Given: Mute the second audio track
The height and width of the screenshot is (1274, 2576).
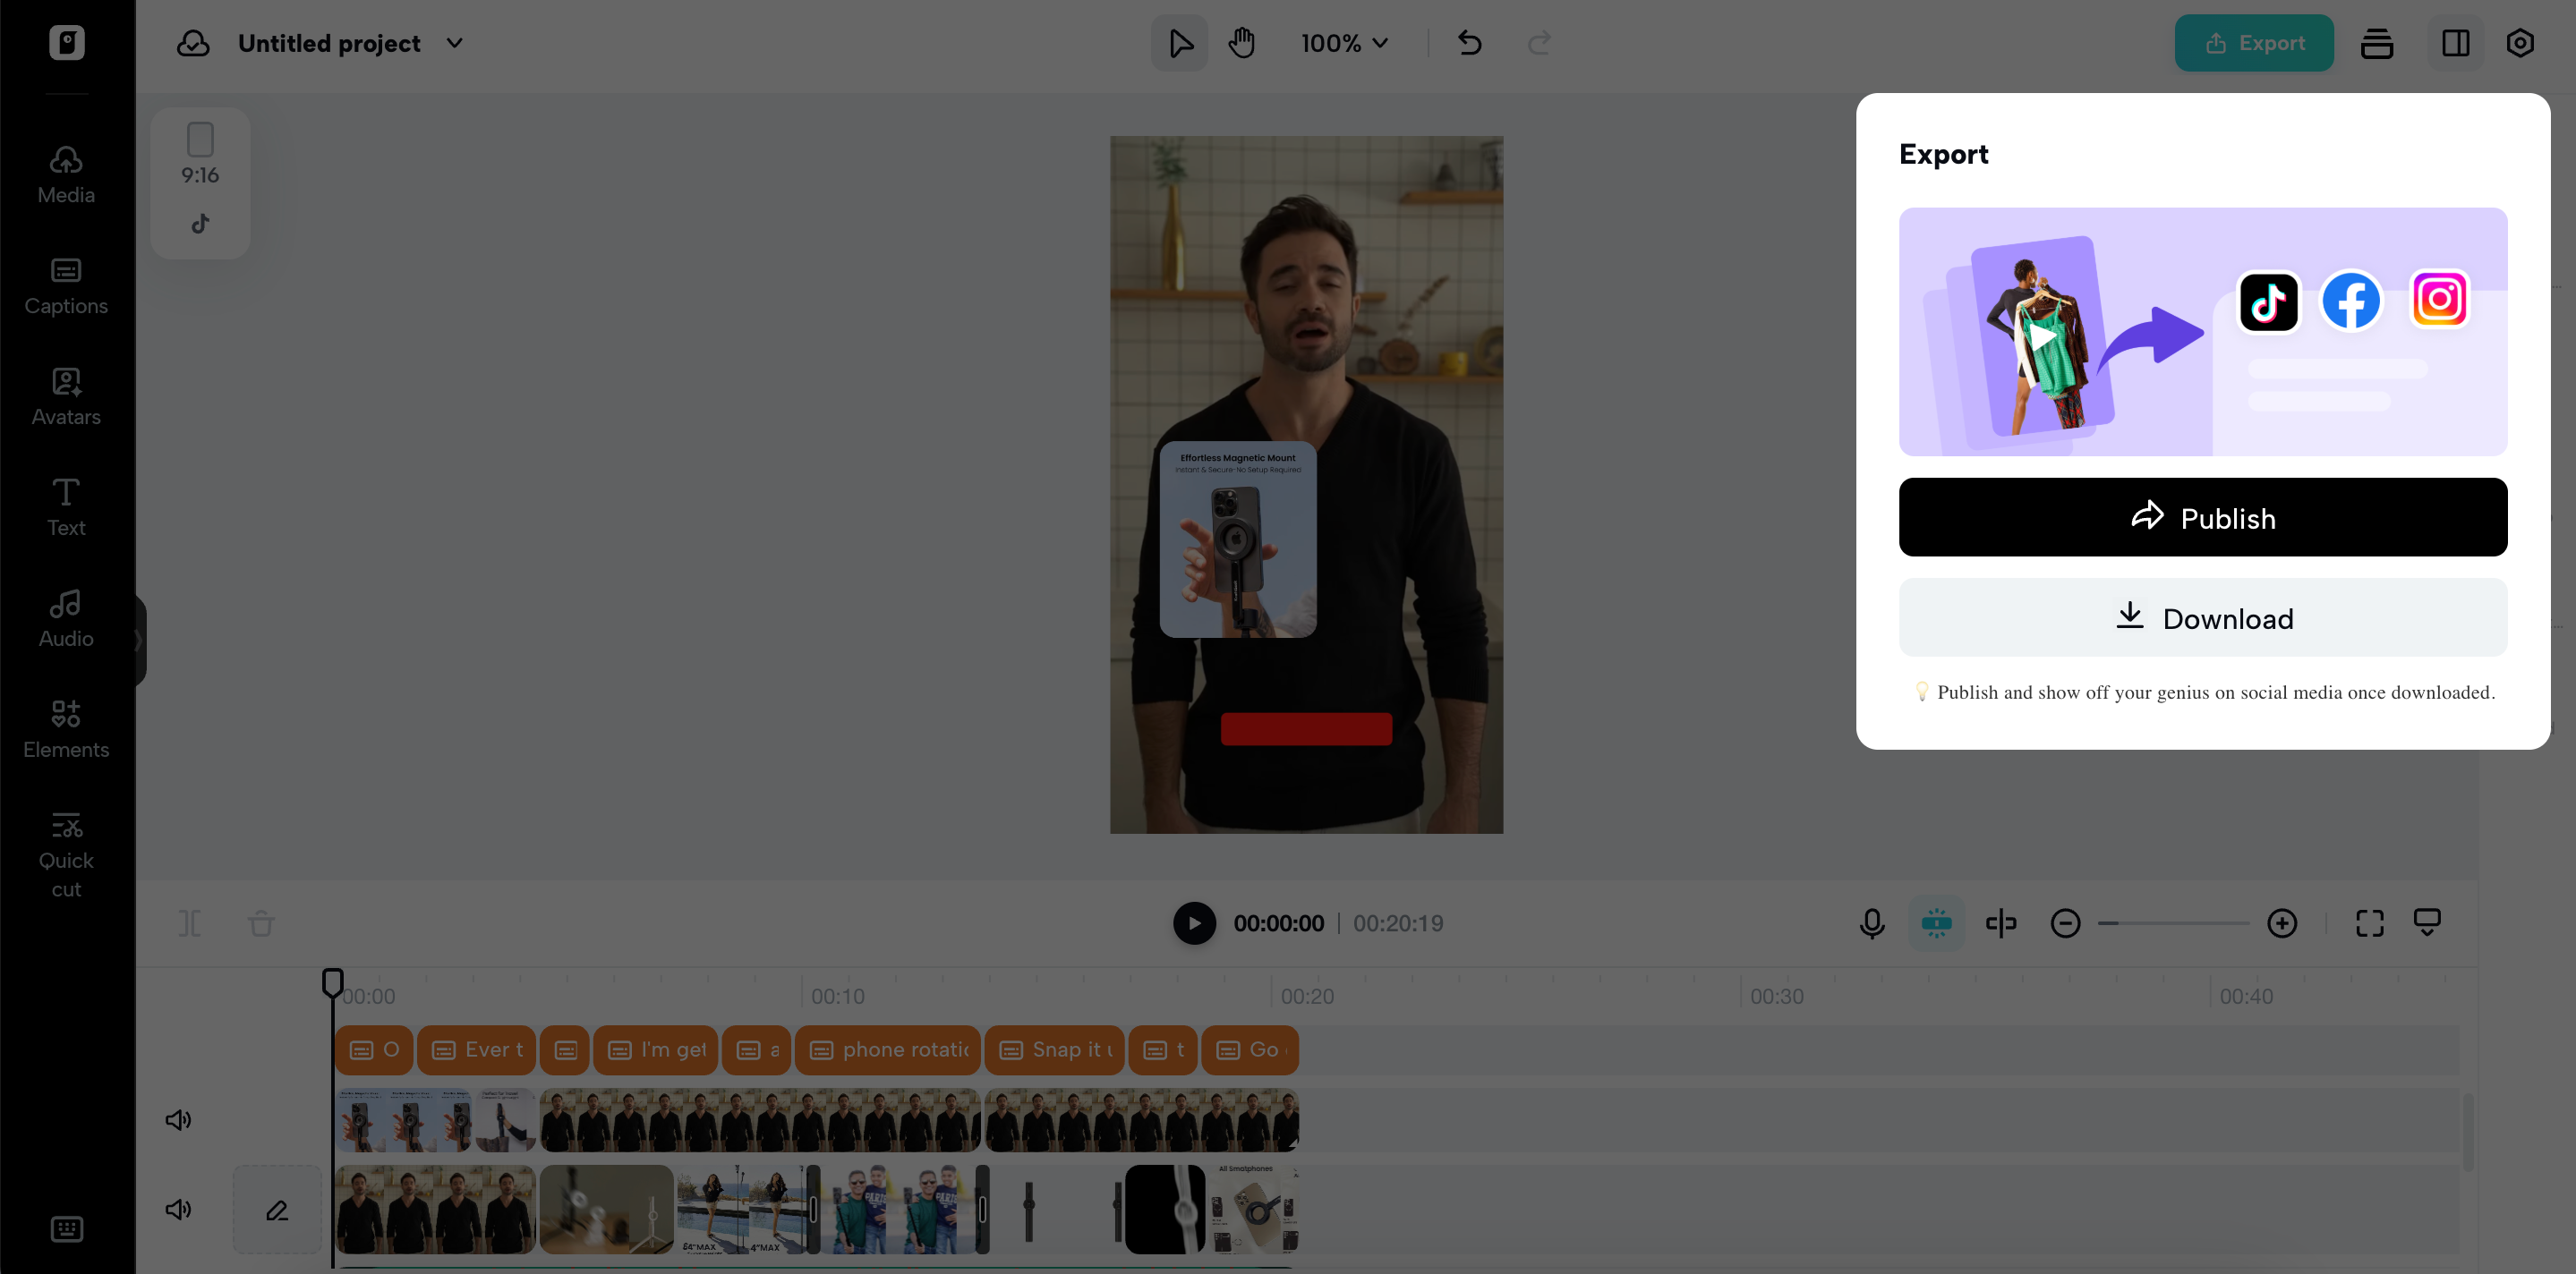Looking at the screenshot, I should point(178,1209).
